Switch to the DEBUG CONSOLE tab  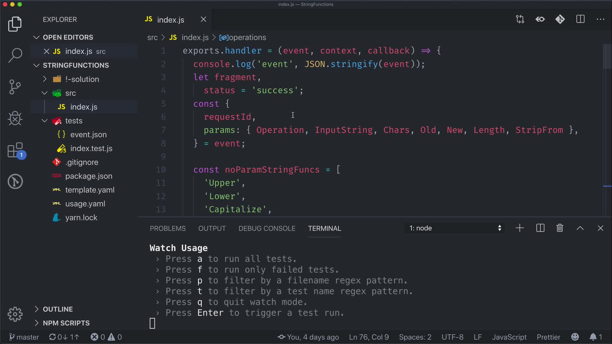click(267, 228)
